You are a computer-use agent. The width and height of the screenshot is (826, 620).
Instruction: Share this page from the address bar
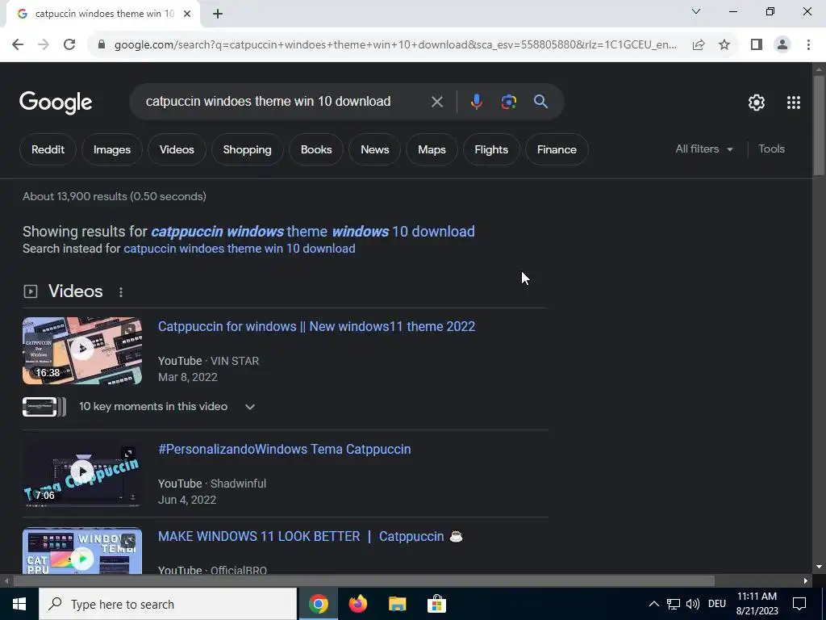click(699, 44)
